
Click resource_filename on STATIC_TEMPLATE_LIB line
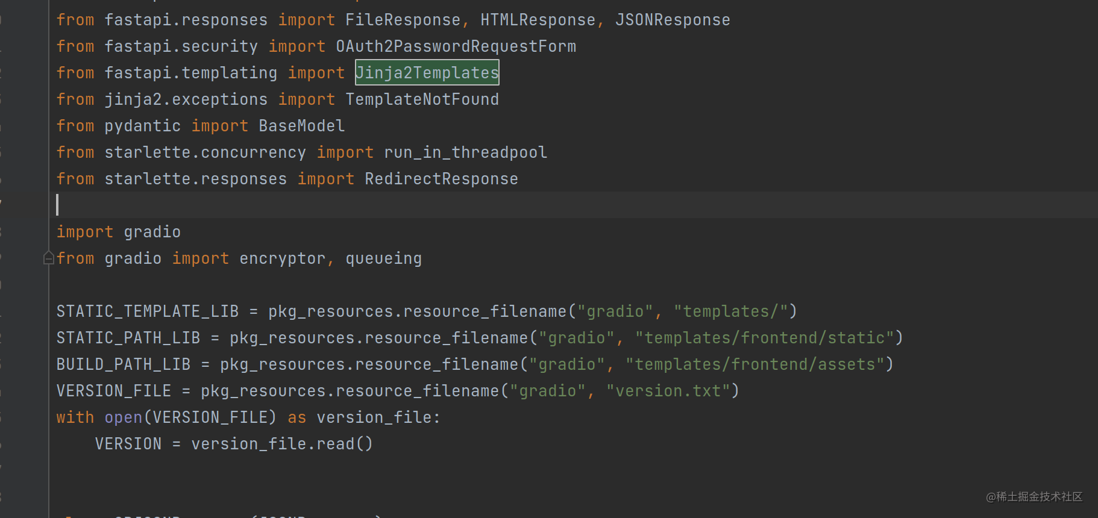coord(485,311)
